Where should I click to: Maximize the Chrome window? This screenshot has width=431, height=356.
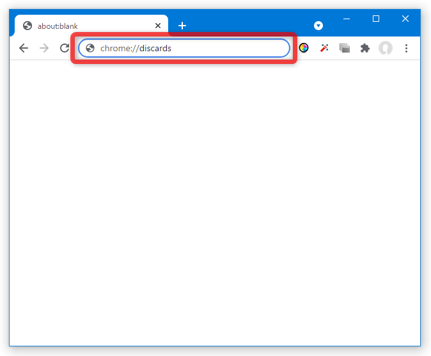pyautogui.click(x=376, y=19)
